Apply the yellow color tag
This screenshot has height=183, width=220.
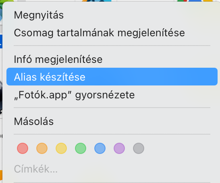click(x=61, y=148)
